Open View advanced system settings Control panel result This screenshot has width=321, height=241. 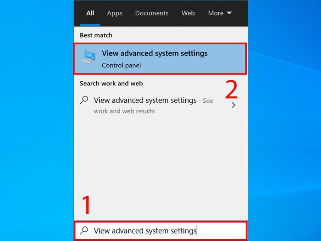[160, 59]
